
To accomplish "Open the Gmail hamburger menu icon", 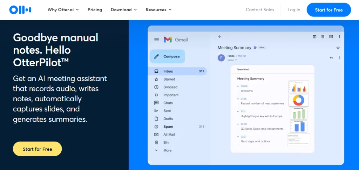I will [x=156, y=40].
